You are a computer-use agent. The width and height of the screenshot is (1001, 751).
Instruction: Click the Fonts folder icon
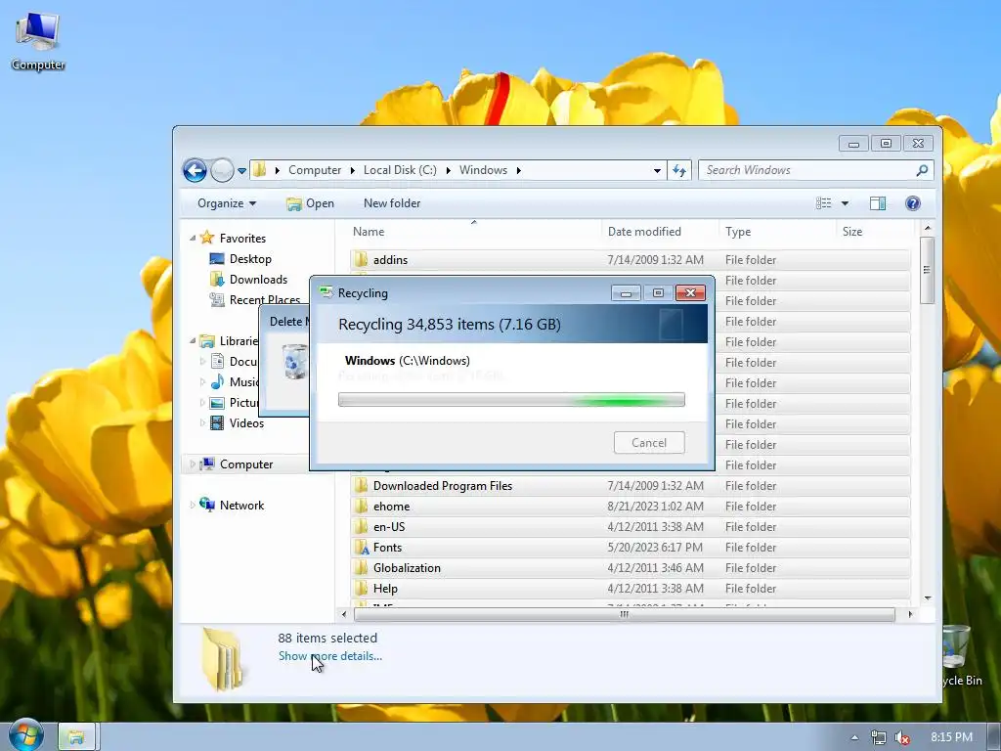(362, 548)
